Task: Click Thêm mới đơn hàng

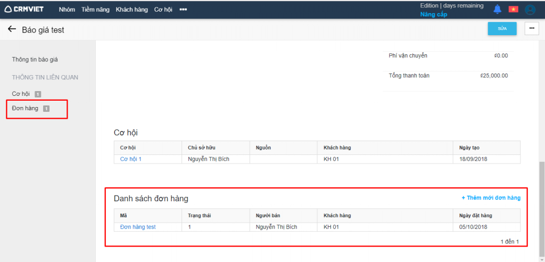Action: click(491, 198)
